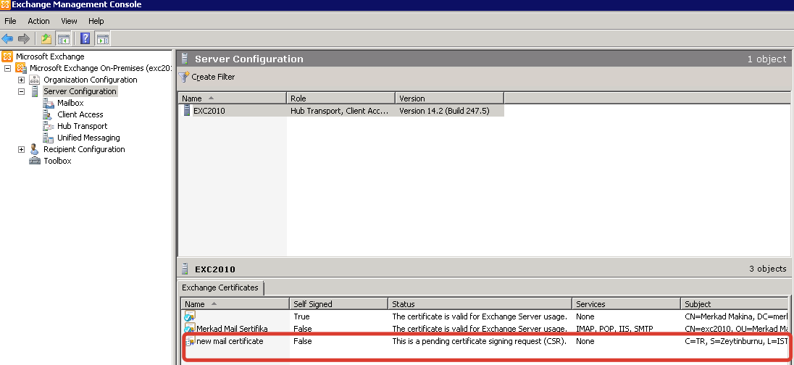Open the View menu
Viewport: 794px width, 365px height.
69,21
